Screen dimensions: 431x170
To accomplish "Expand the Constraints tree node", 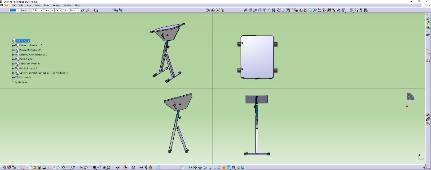I will pyautogui.click(x=13, y=77).
